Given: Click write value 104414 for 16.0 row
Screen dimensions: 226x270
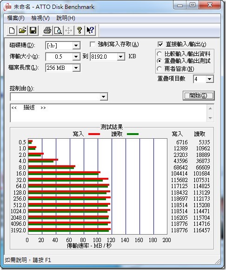Looking at the screenshot, I should (179, 174).
